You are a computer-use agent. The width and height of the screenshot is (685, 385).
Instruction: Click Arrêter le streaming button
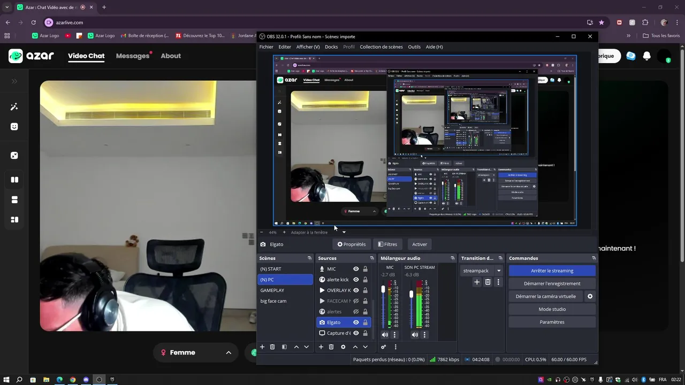pos(552,271)
